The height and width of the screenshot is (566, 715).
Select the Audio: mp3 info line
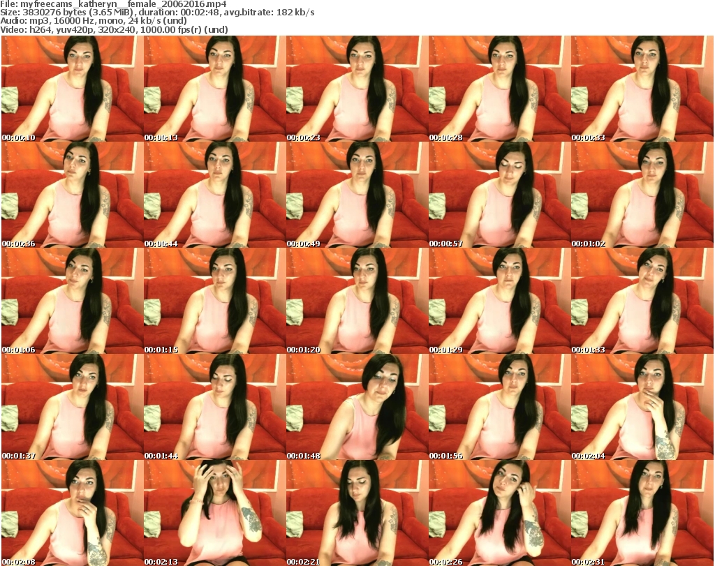pyautogui.click(x=94, y=21)
